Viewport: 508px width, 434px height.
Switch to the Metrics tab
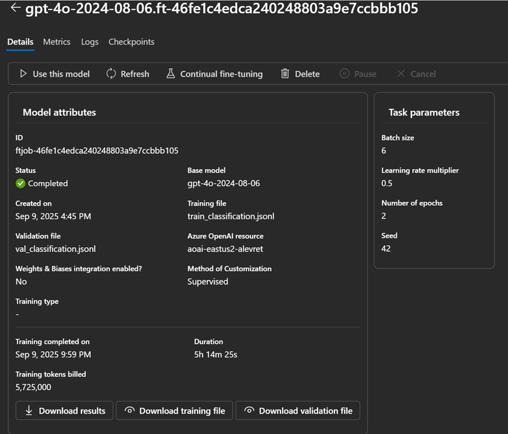tap(56, 42)
